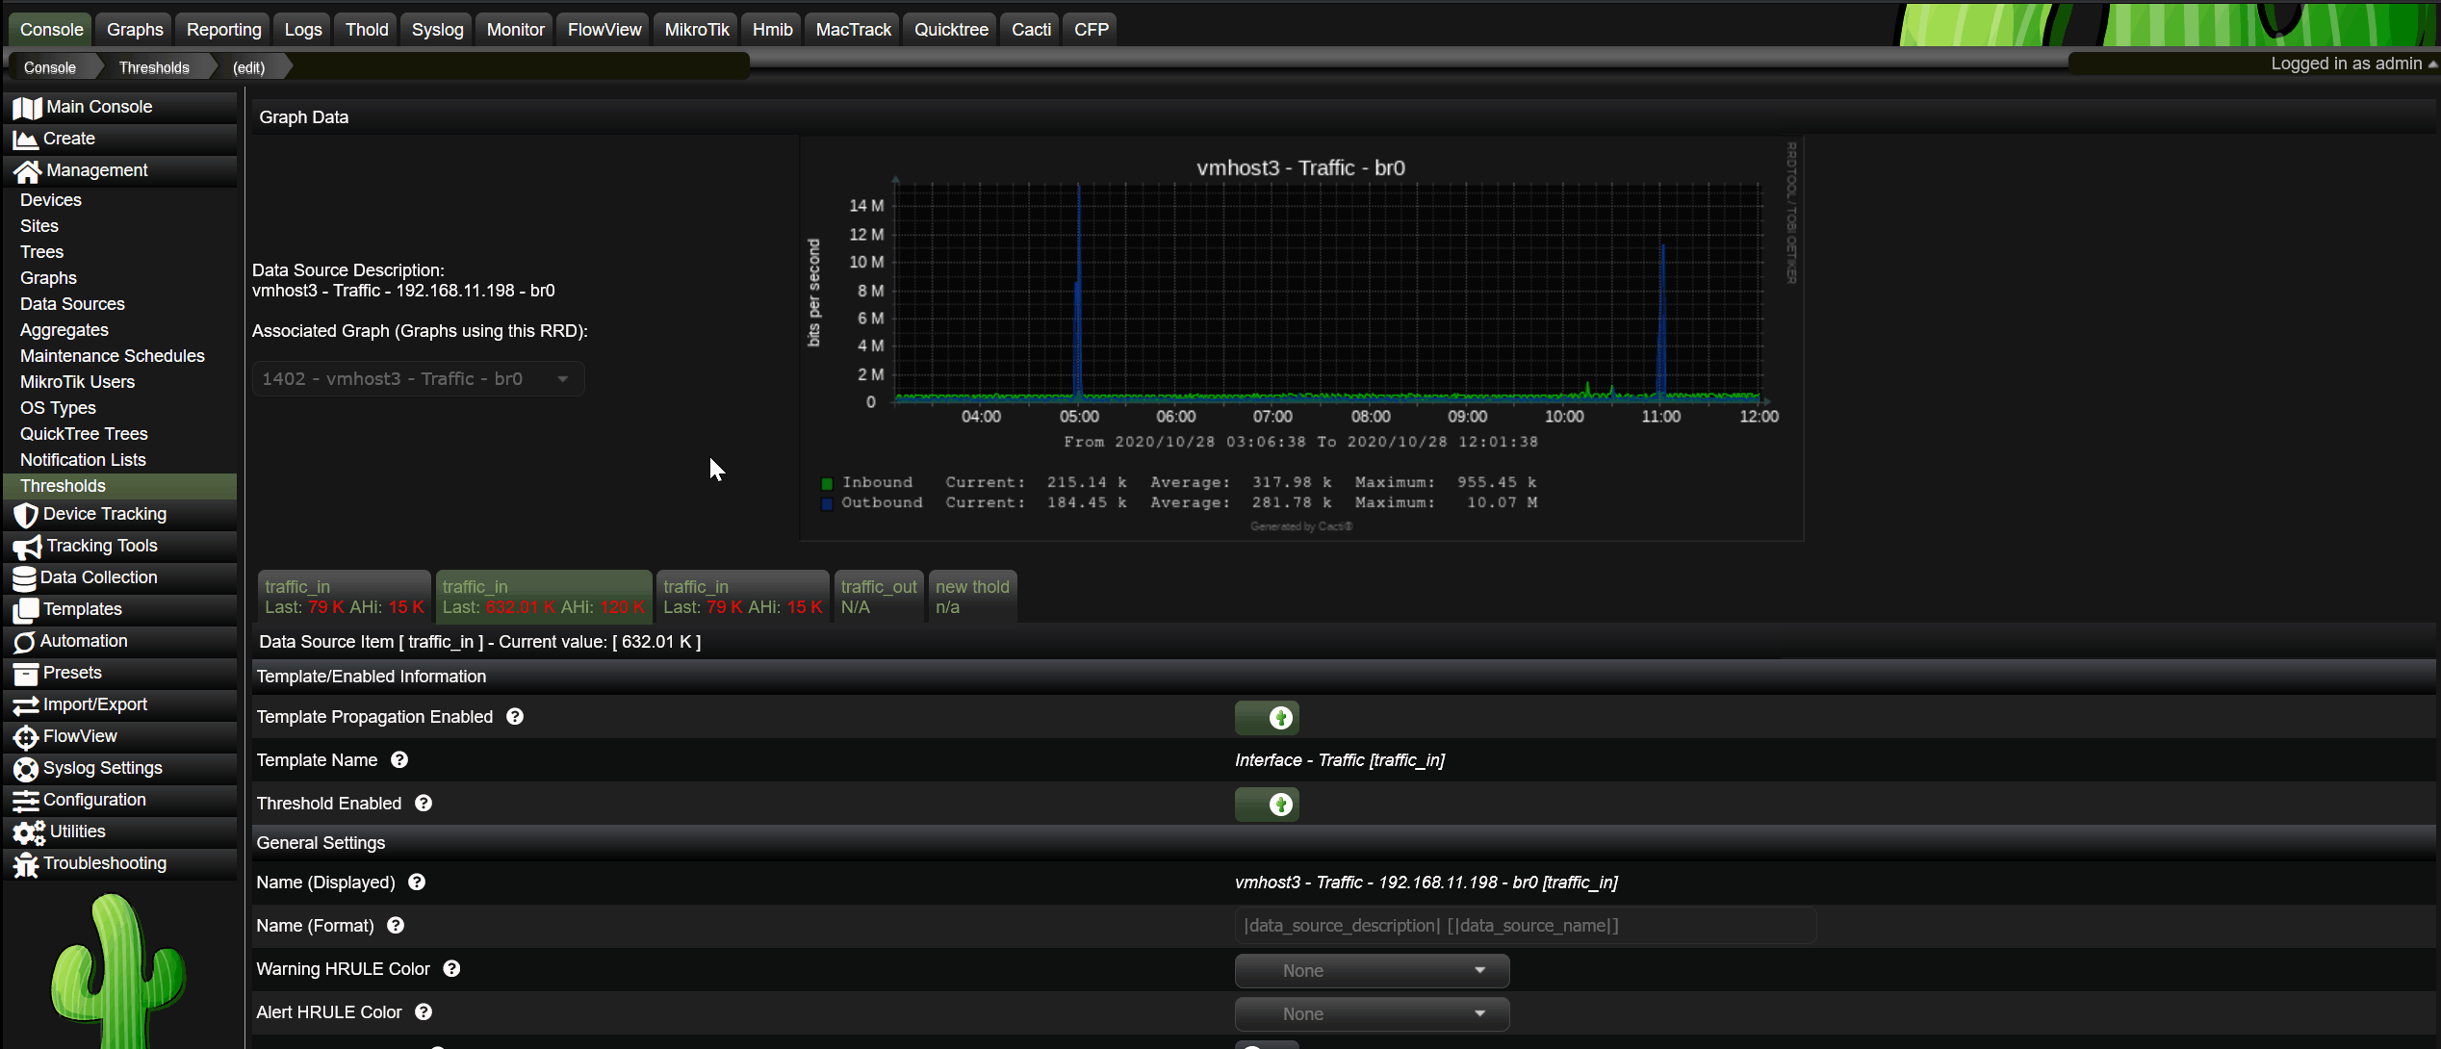Disable Template Propagation Enabled toggle
This screenshot has width=2441, height=1049.
(1266, 717)
